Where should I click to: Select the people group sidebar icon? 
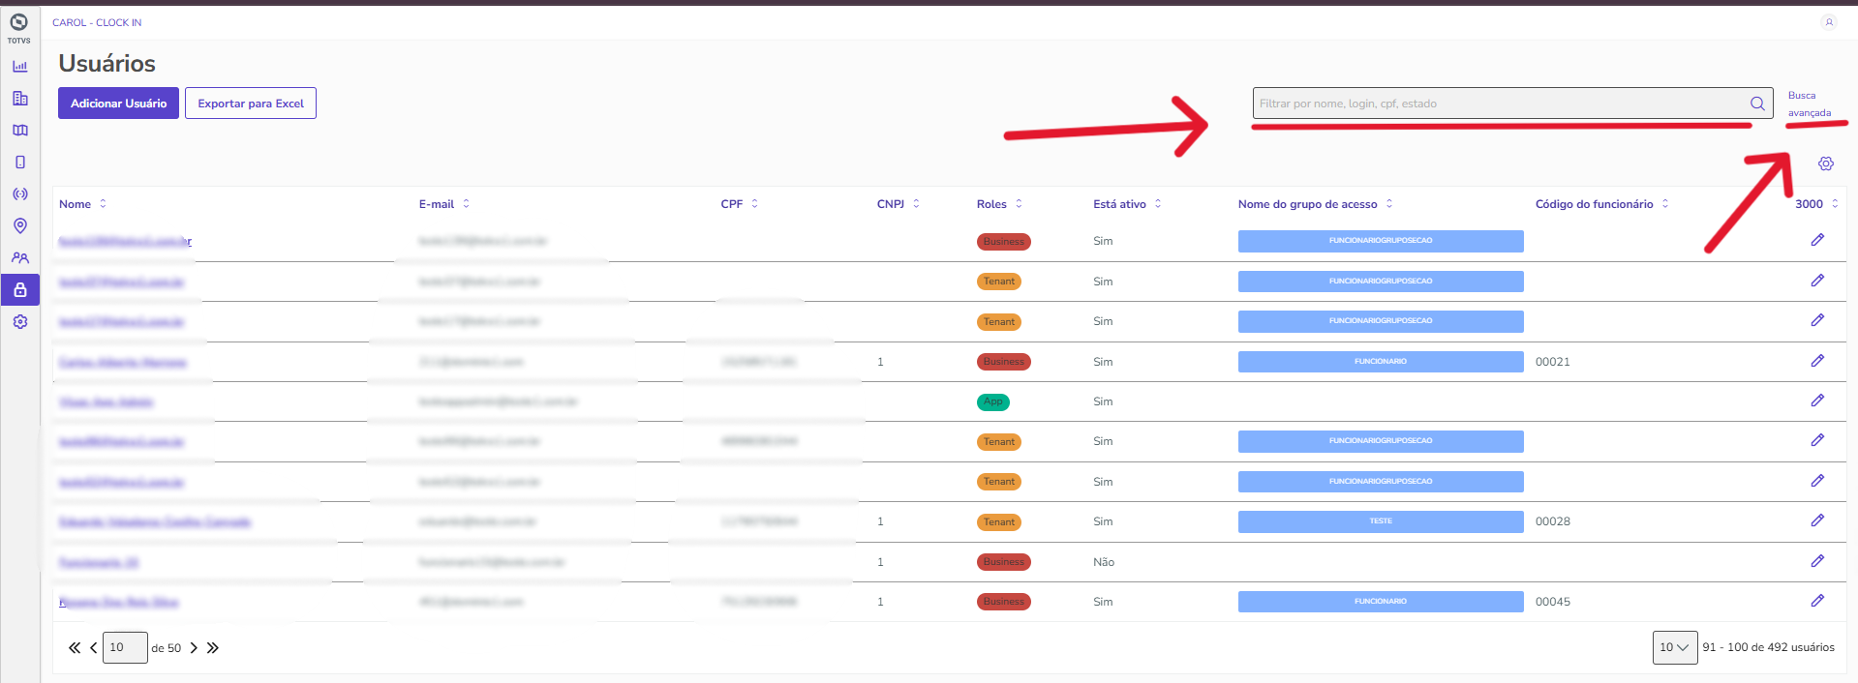pyautogui.click(x=19, y=258)
